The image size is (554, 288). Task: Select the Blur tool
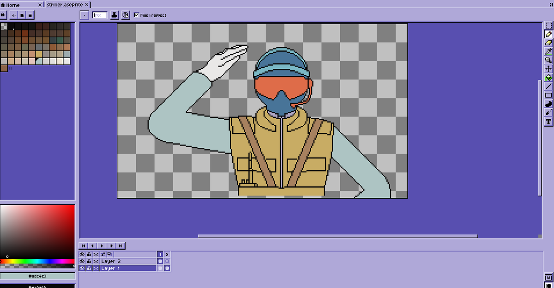(x=548, y=113)
